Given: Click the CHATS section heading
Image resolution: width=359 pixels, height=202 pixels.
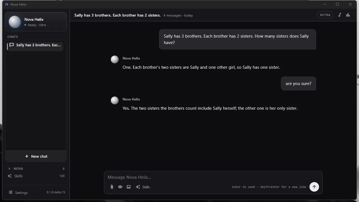Looking at the screenshot, I should coord(13,37).
